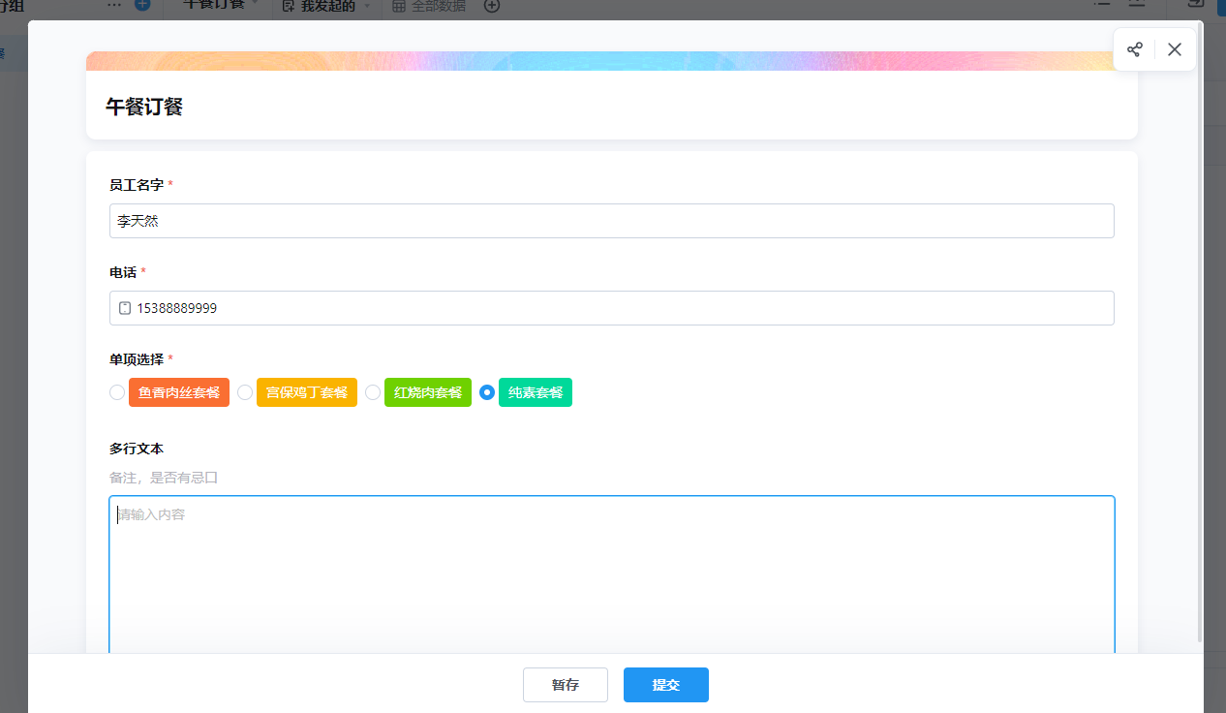Switch to the 全部数据 tab
This screenshot has height=713, width=1226.
[x=438, y=7]
